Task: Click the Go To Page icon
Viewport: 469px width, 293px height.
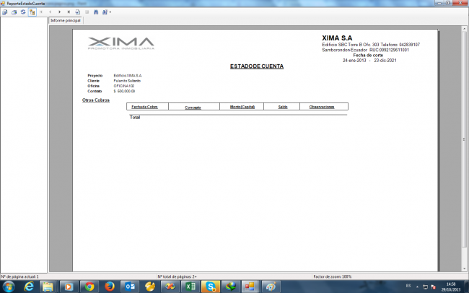Action: click(78, 12)
